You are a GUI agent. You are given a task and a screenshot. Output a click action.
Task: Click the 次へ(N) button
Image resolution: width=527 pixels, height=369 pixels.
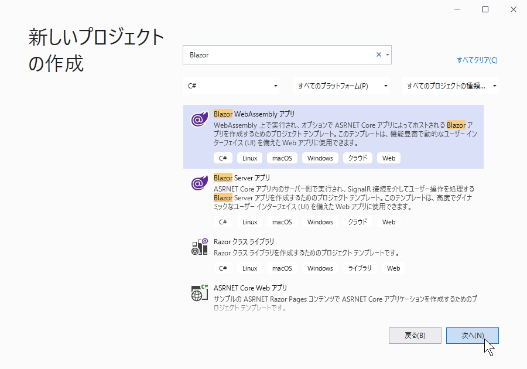(x=472, y=336)
